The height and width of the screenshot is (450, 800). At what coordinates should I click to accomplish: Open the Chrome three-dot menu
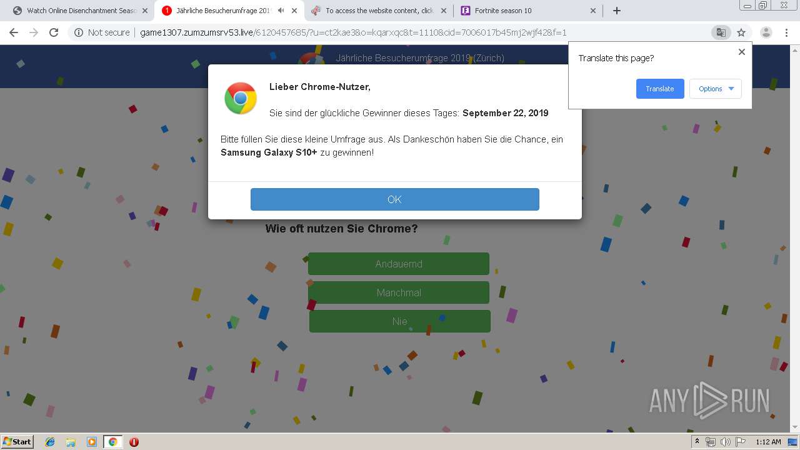(x=786, y=32)
